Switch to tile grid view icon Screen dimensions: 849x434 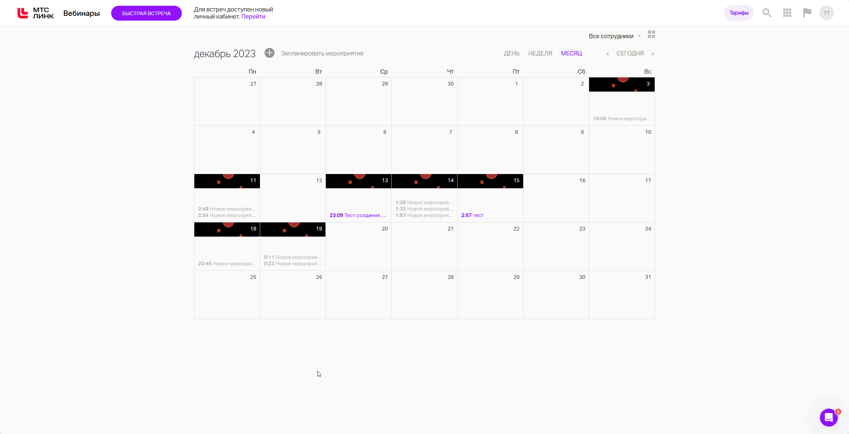point(651,34)
